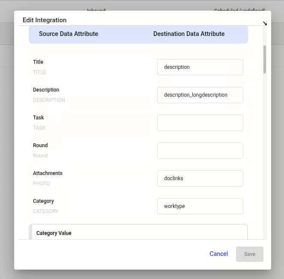Click the Title source attribute label
The height and width of the screenshot is (279, 284).
click(38, 62)
